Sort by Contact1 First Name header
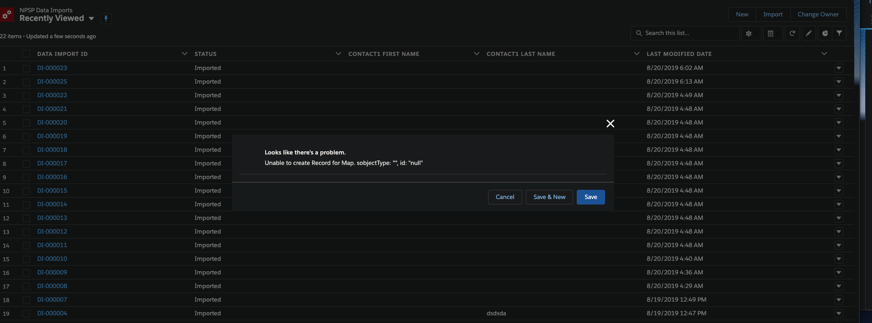Image resolution: width=872 pixels, height=323 pixels. [384, 54]
